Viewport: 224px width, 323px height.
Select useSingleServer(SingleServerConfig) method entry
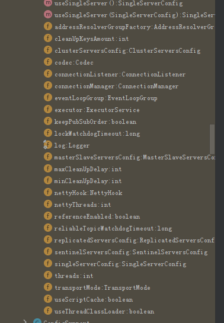pos(135,15)
